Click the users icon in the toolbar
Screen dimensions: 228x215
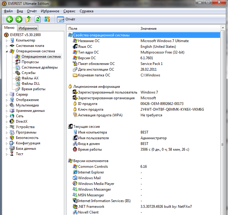coord(47,19)
